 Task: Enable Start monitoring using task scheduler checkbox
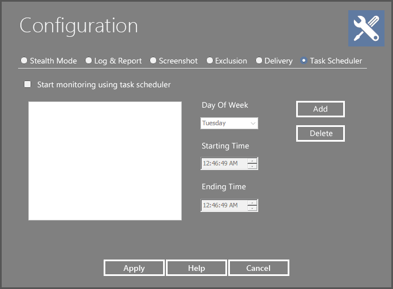click(x=28, y=84)
